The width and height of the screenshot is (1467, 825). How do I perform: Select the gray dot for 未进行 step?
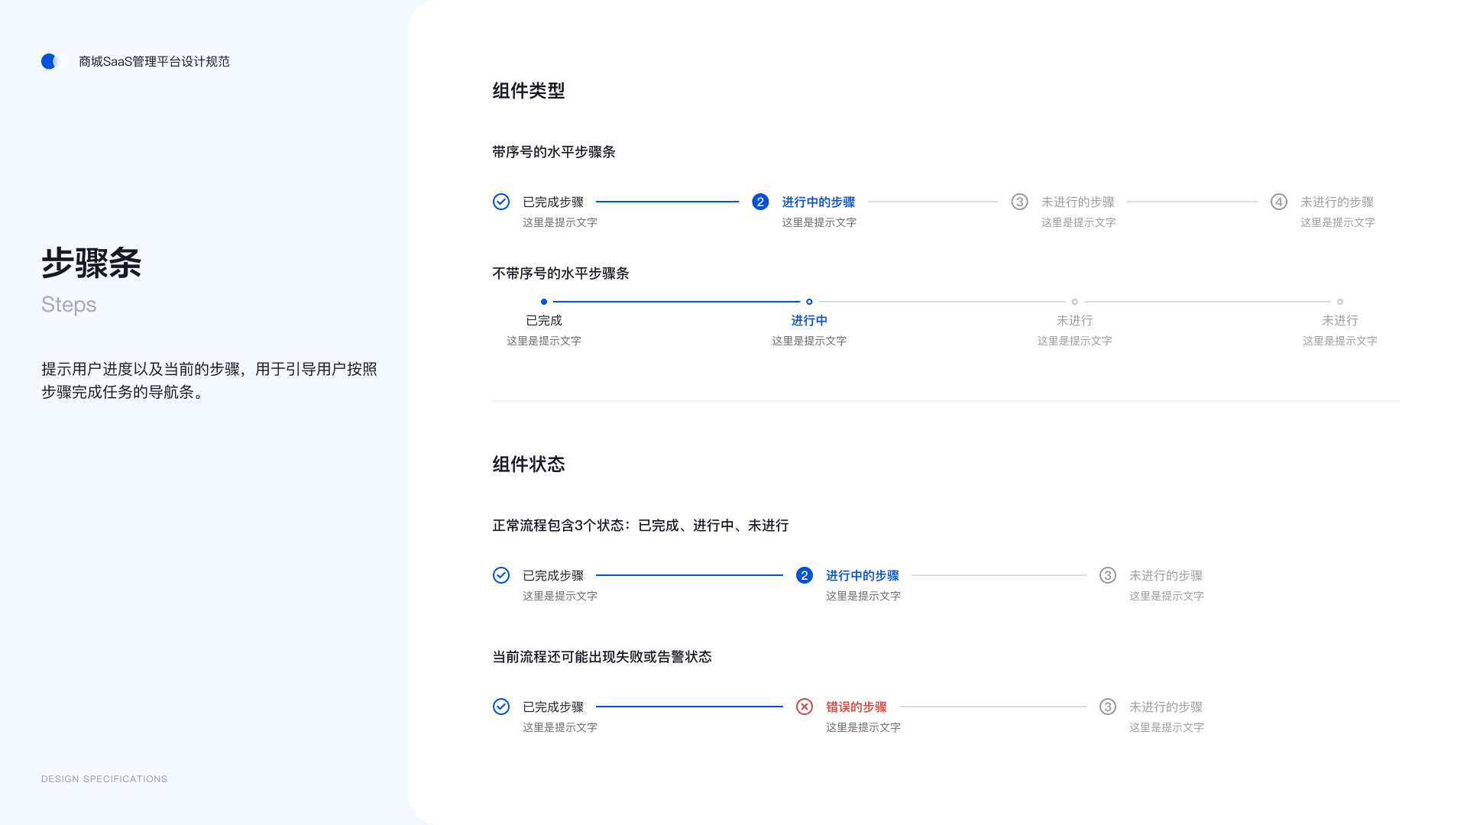[x=1075, y=301]
